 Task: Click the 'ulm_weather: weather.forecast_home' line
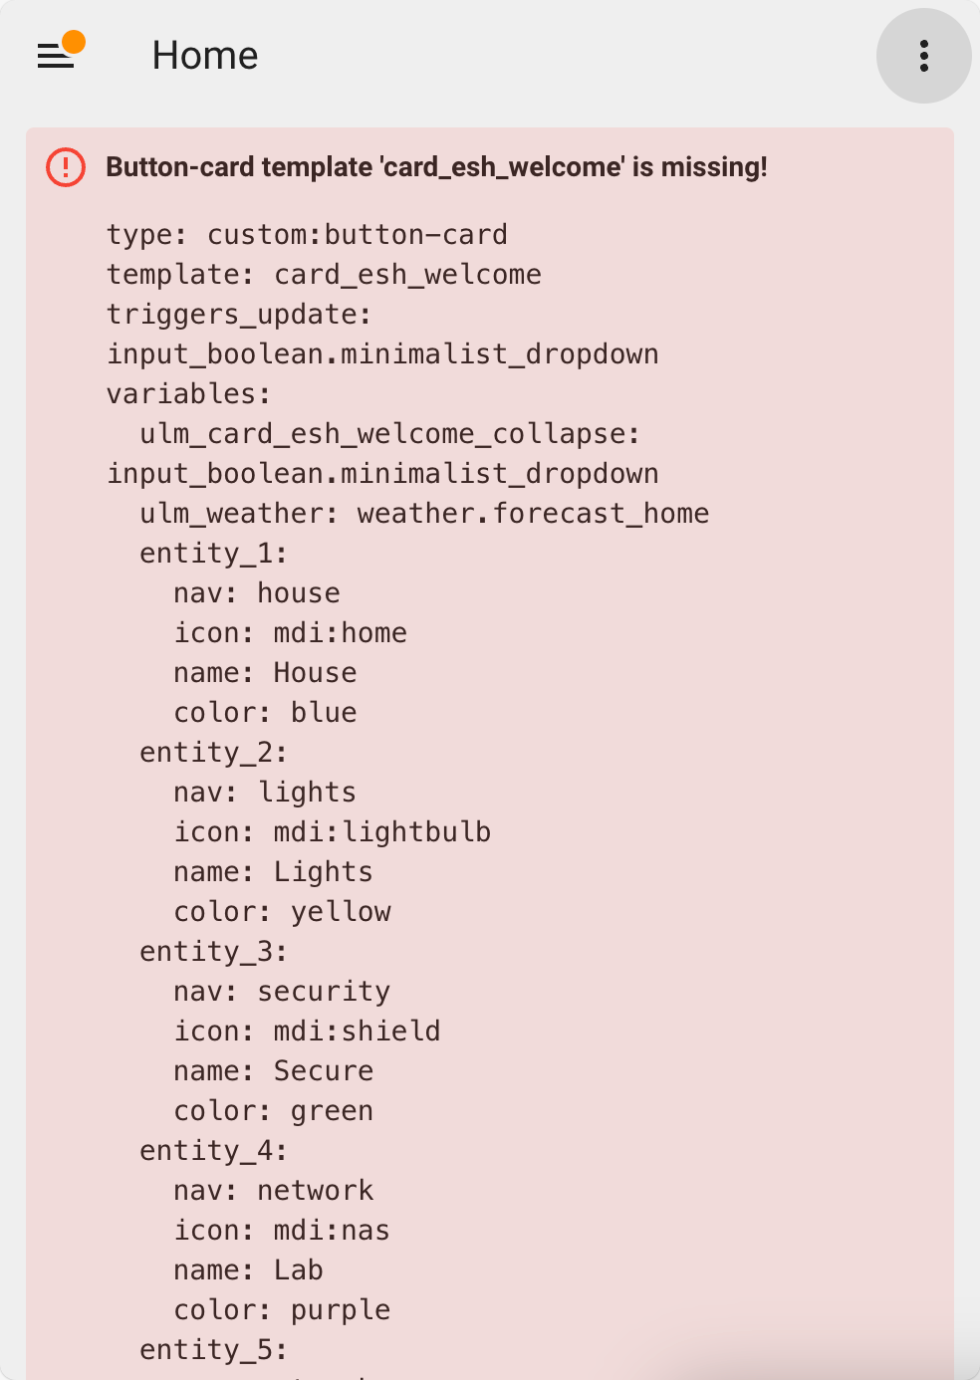pyautogui.click(x=424, y=514)
